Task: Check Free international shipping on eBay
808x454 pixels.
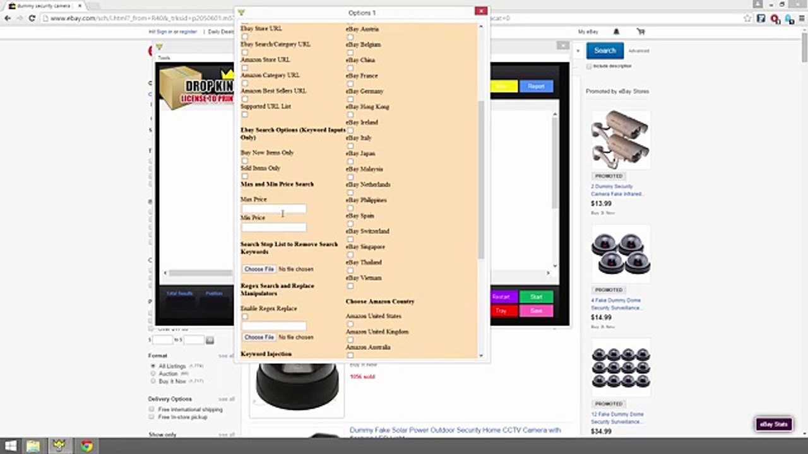Action: click(151, 409)
